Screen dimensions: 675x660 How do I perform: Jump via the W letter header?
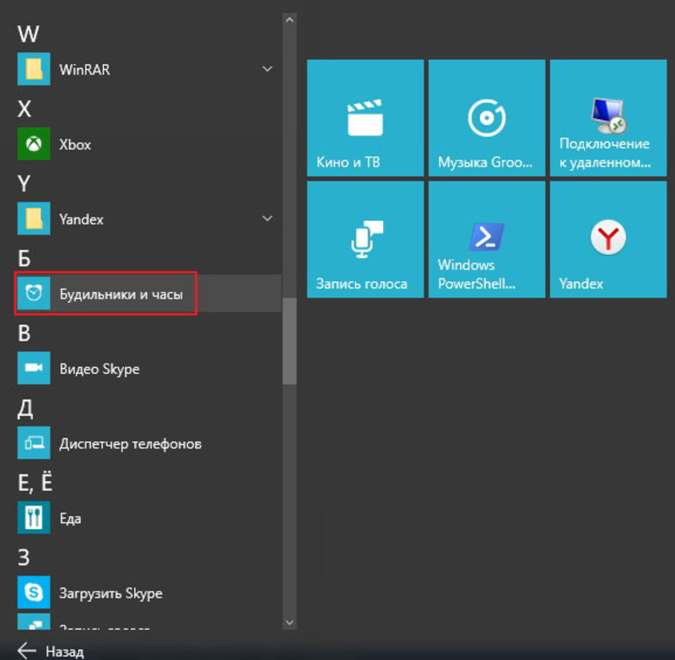tap(29, 34)
